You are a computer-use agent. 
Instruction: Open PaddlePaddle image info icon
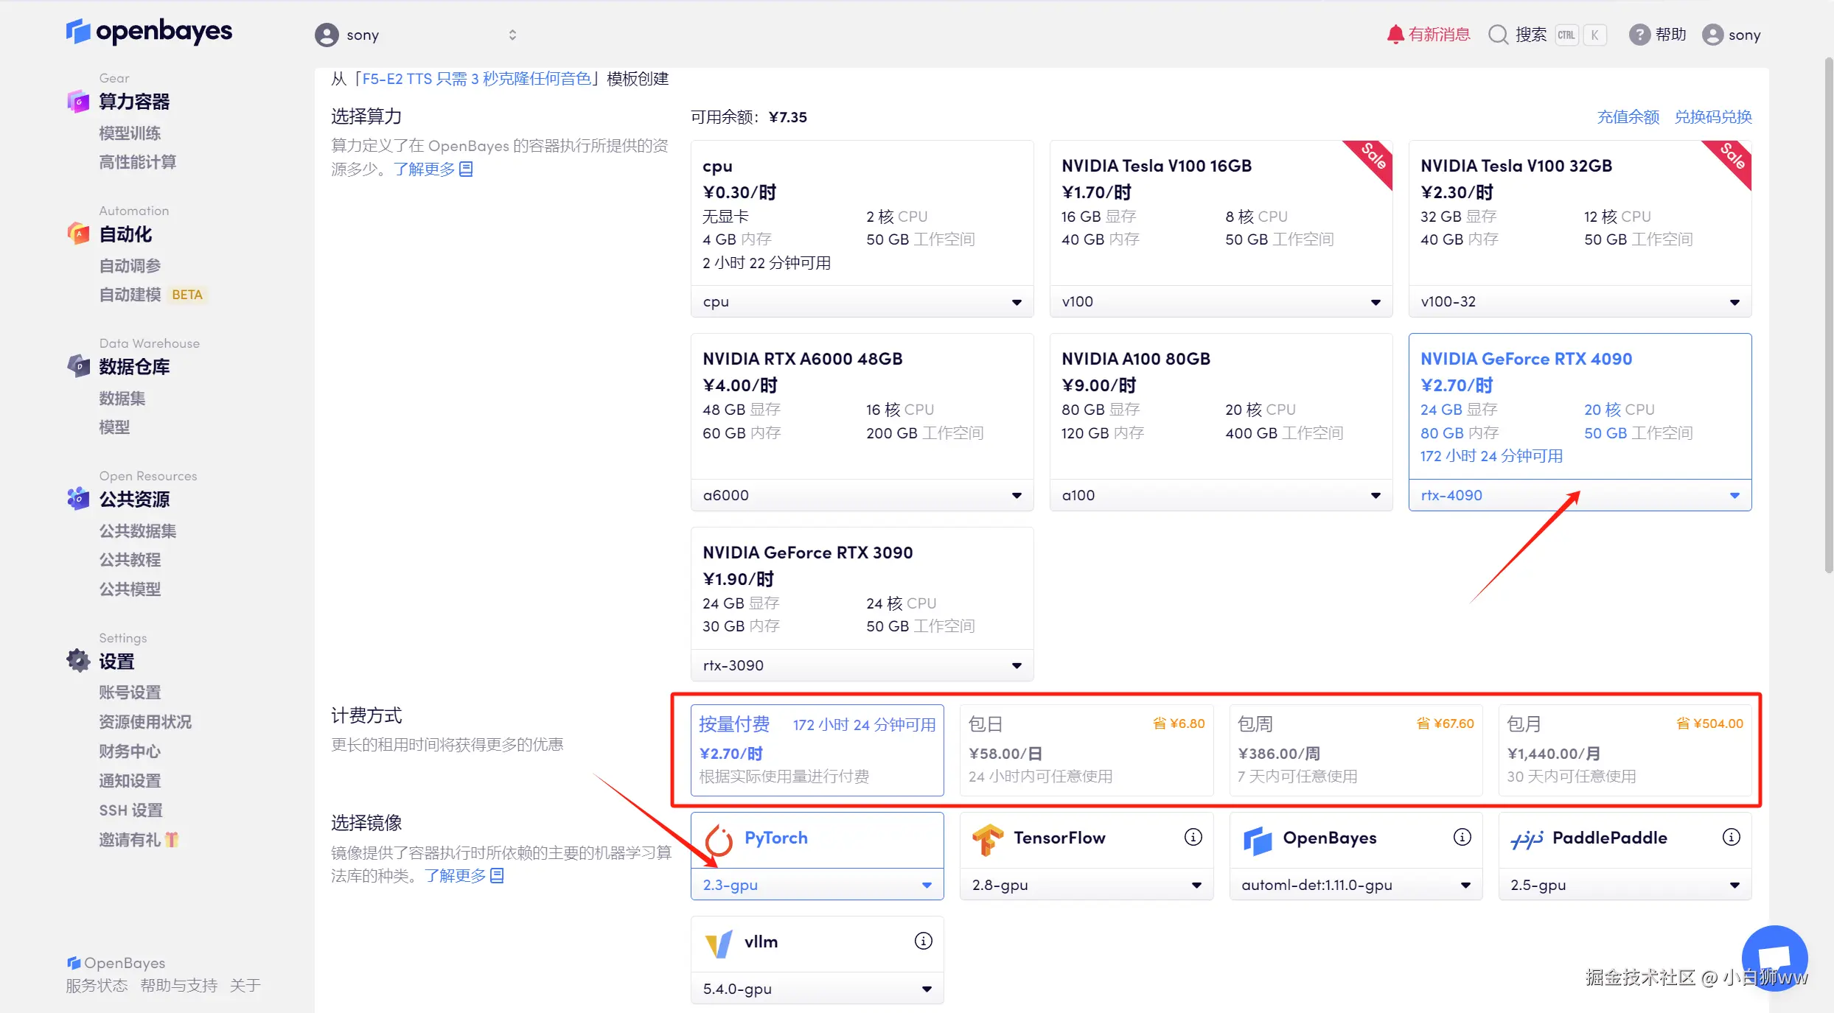click(1731, 837)
